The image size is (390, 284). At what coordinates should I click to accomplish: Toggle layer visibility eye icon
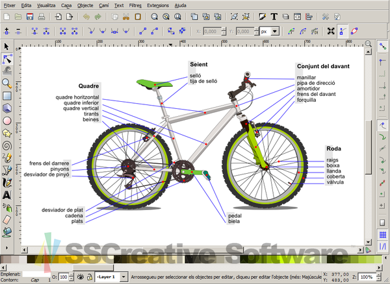click(81, 277)
